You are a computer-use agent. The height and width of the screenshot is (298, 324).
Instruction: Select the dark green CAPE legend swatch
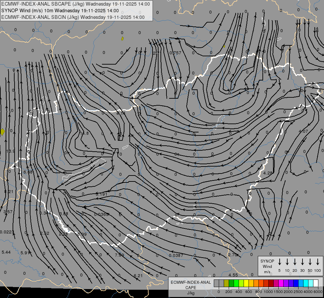(x=231, y=283)
